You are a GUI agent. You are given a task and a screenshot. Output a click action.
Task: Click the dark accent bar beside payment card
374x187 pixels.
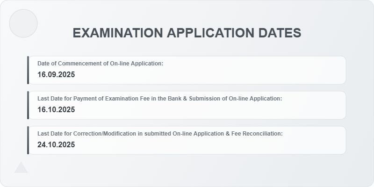[28, 105]
